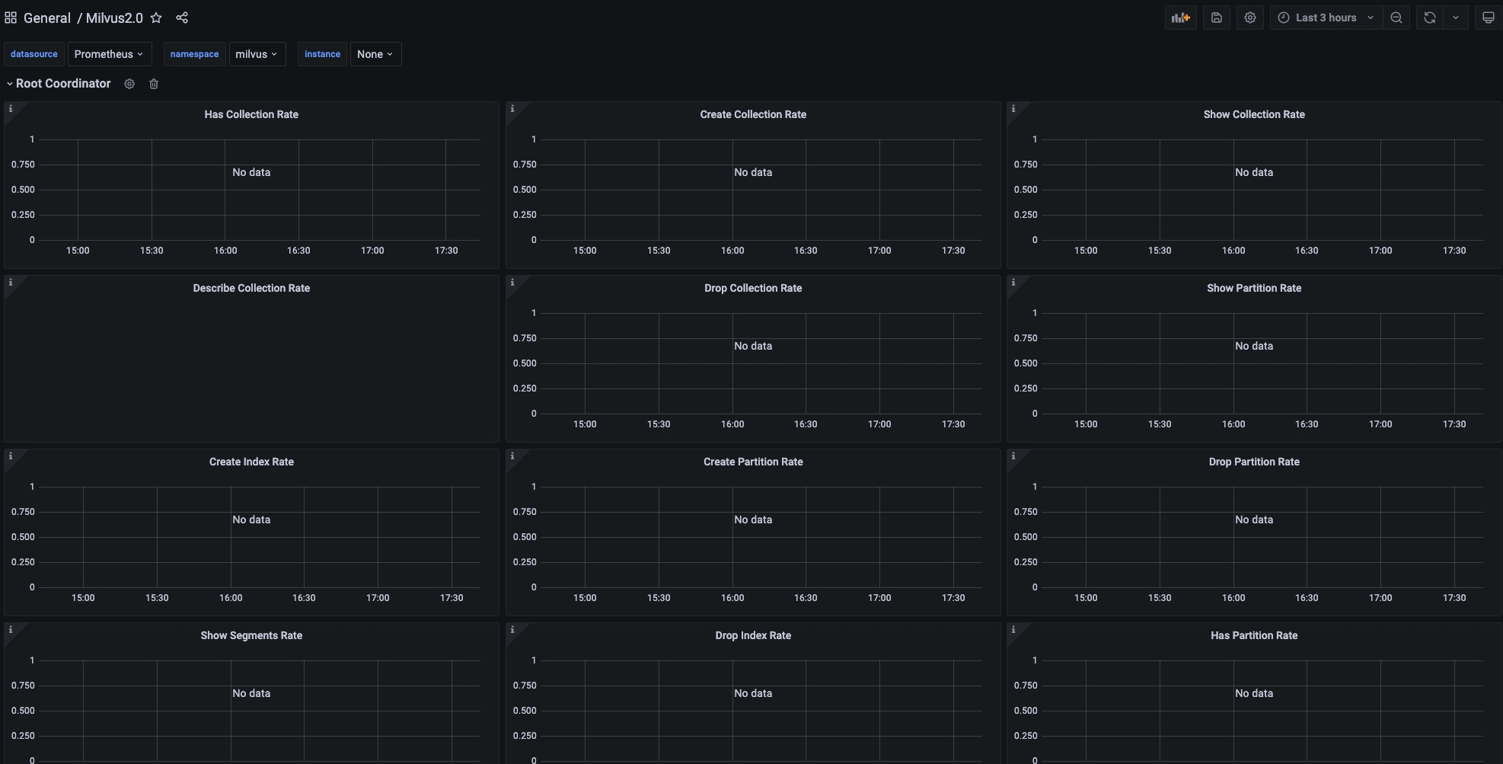Screen dimensions: 1503x764
Task: Open Show Segments Rate panel title
Action: pyautogui.click(x=251, y=635)
